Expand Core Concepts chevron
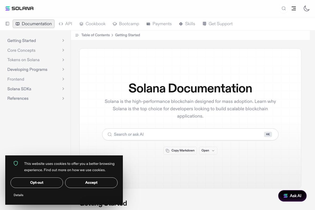 click(63, 50)
